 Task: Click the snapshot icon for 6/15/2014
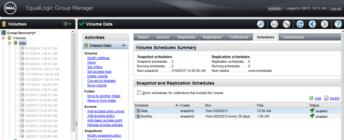(22, 48)
